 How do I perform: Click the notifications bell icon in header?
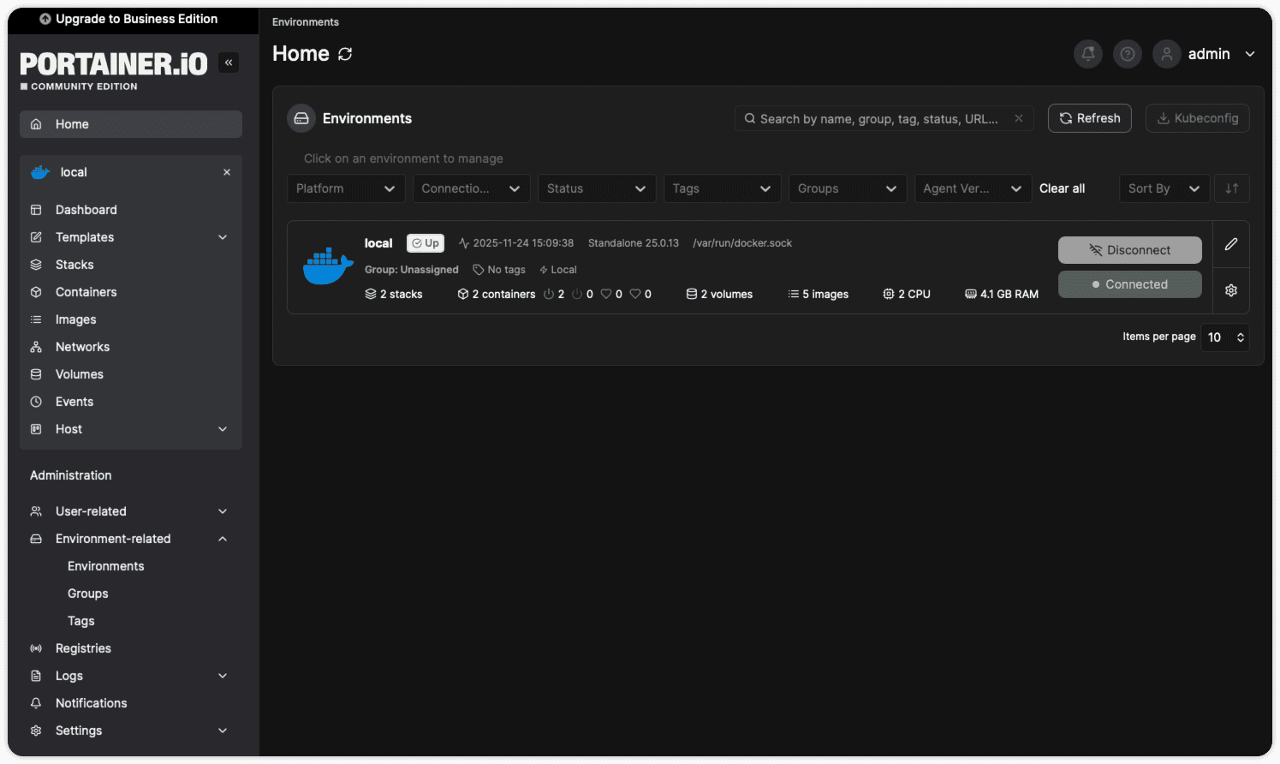tap(1087, 54)
